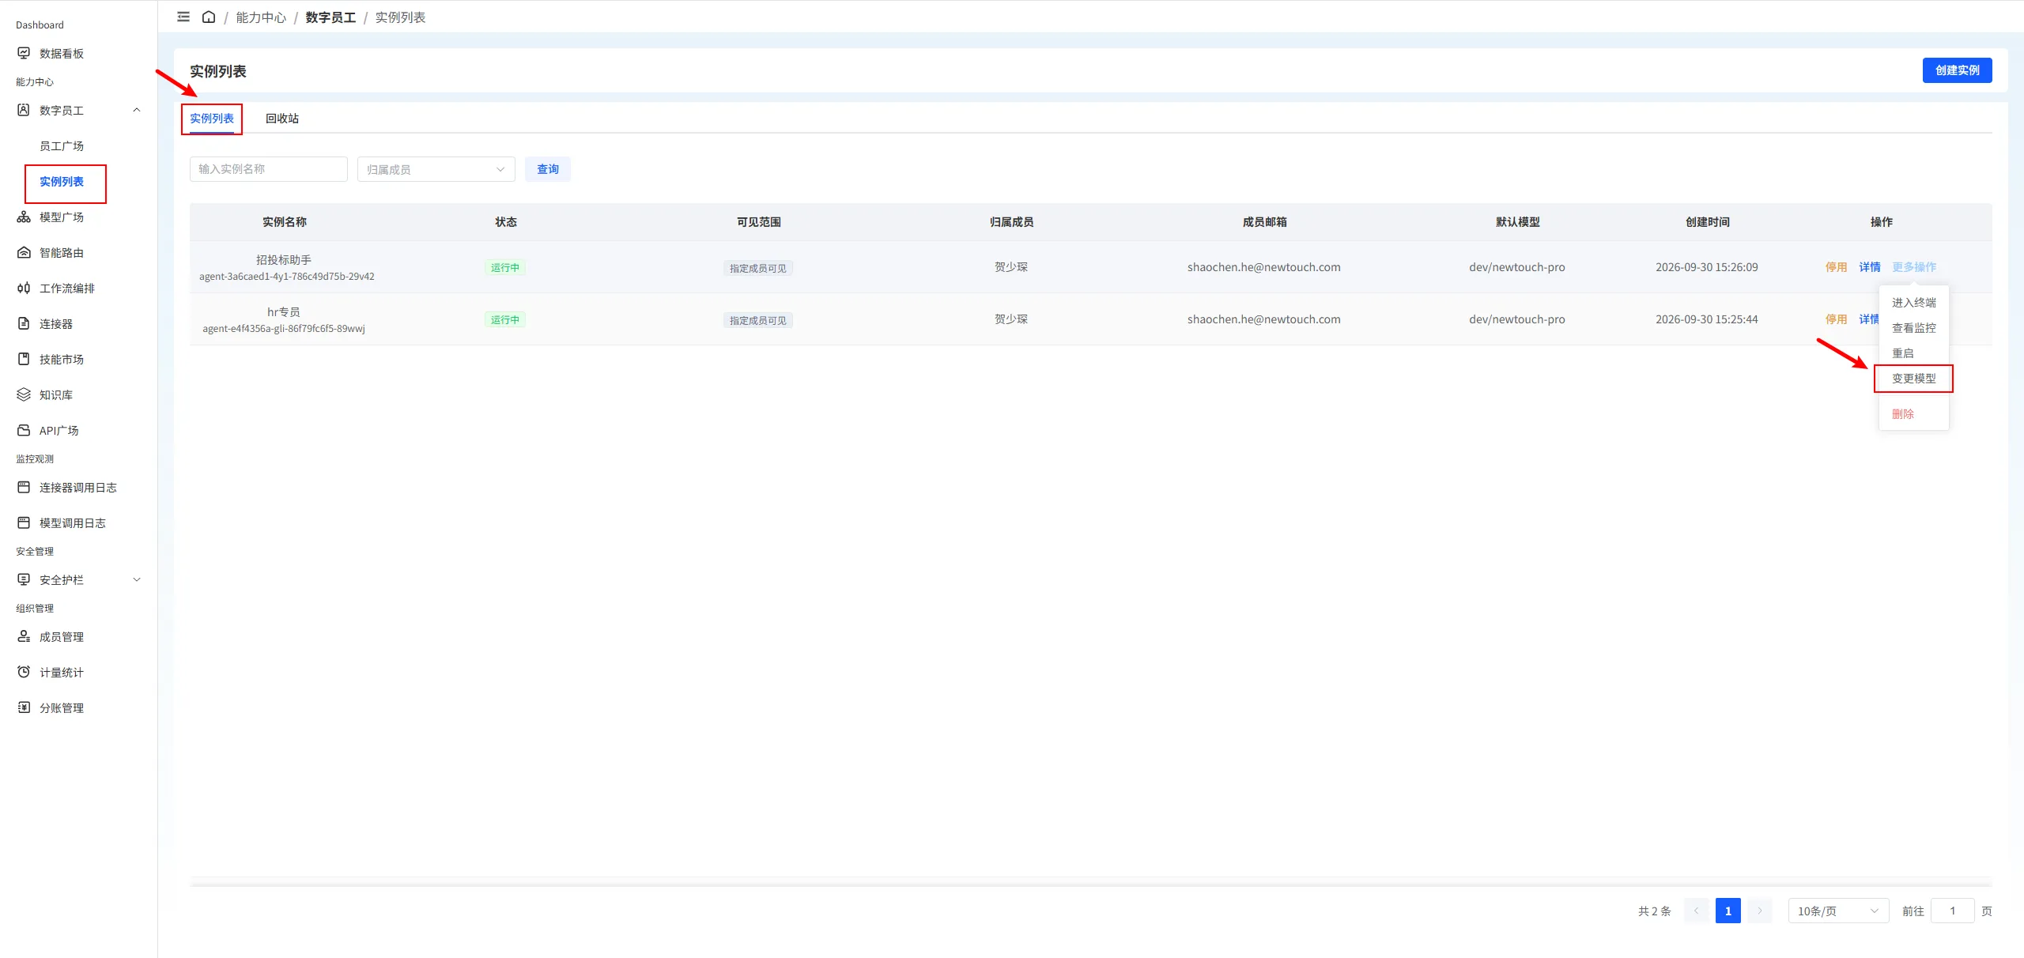The width and height of the screenshot is (2024, 958).
Task: Open 模型广场 in the sidebar
Action: (x=62, y=217)
